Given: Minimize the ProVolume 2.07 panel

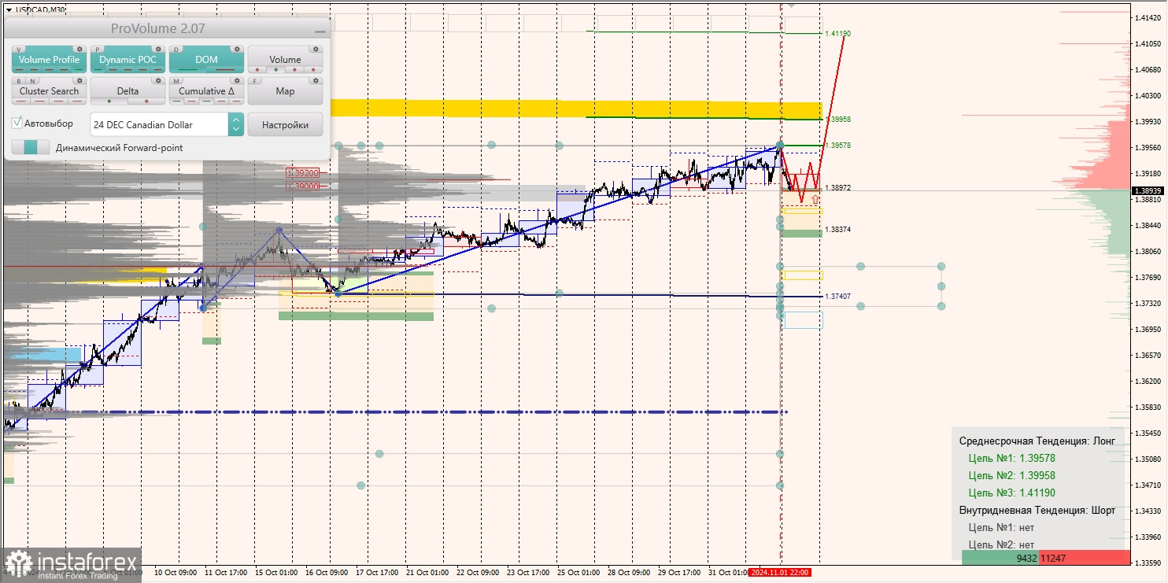Looking at the screenshot, I should coord(320,30).
